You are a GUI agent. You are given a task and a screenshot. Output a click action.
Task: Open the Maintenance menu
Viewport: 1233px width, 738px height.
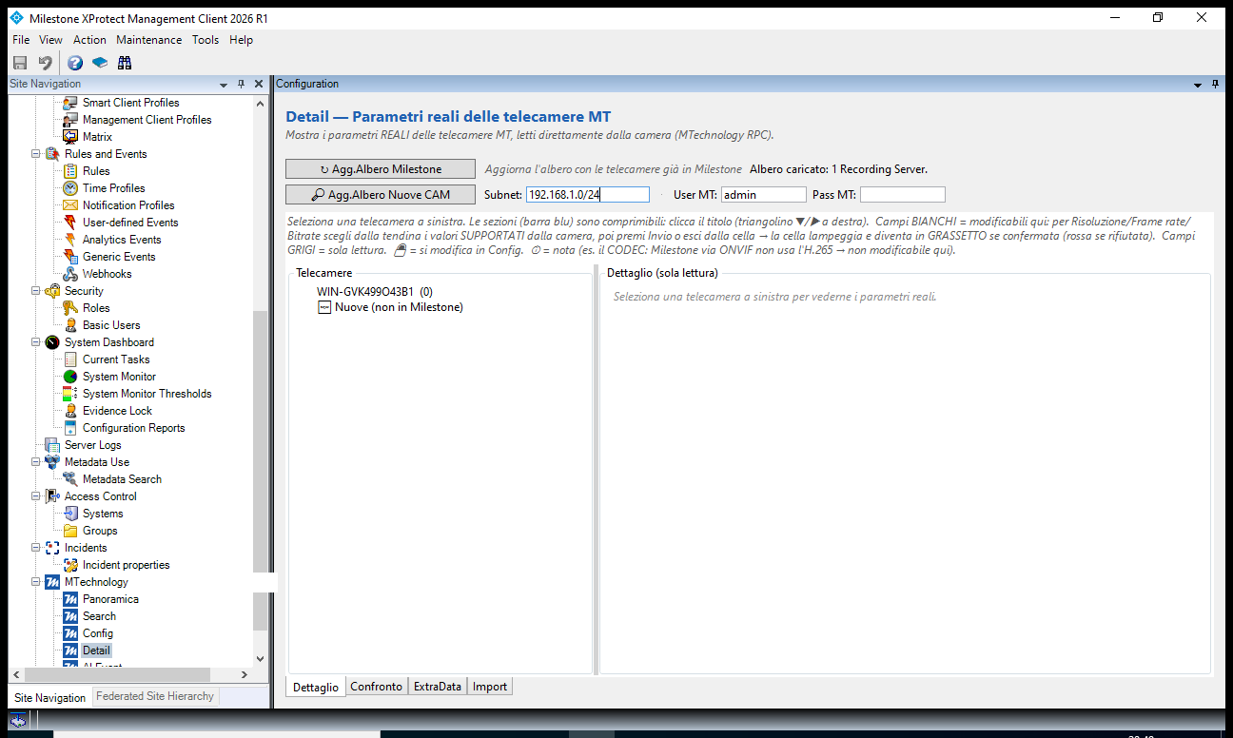point(149,40)
